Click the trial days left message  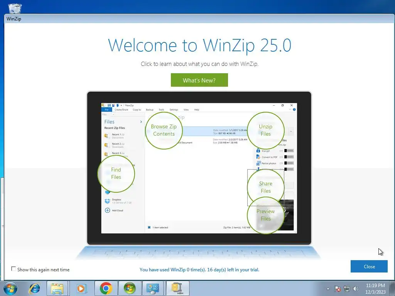coord(199,269)
